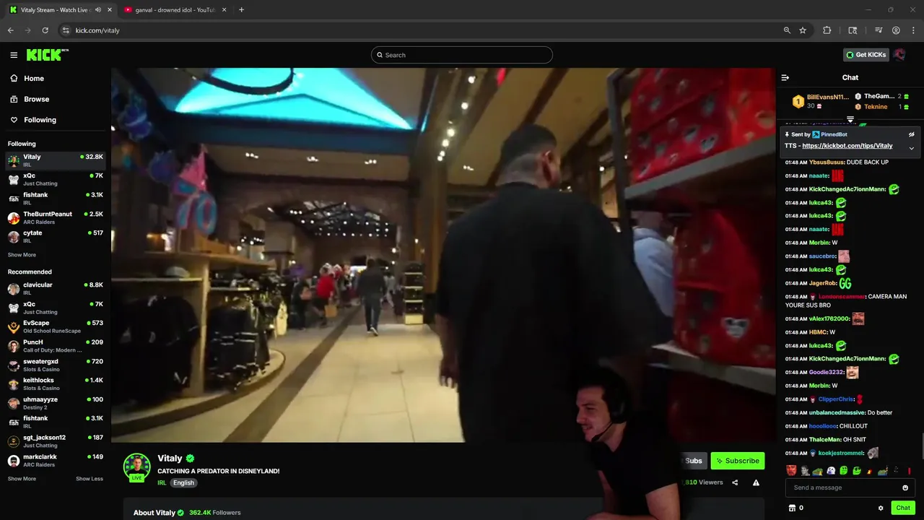This screenshot has height=520, width=924.
Task: Focus the Kick search box
Action: [462, 55]
